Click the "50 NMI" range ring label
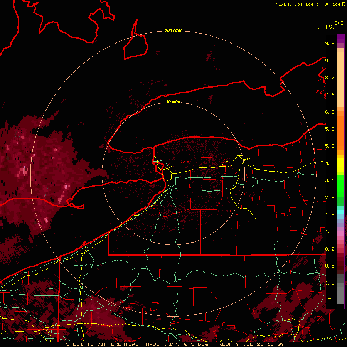Screen dimensions: 347x347 pyautogui.click(x=173, y=102)
